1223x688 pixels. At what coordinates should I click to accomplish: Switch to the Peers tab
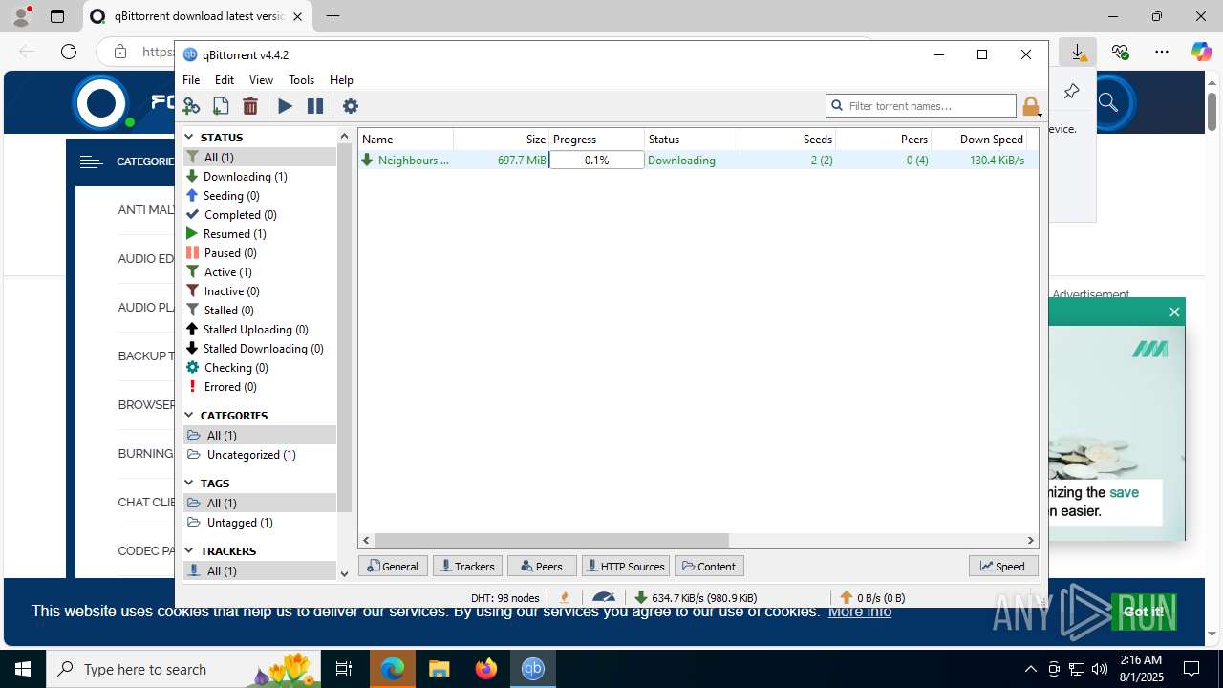coord(542,566)
